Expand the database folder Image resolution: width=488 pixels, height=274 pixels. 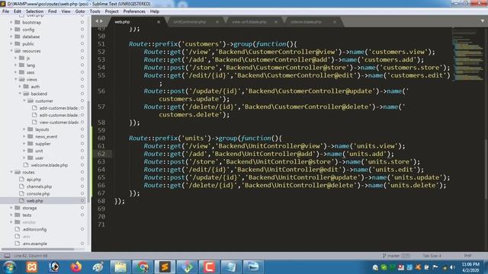(11, 37)
